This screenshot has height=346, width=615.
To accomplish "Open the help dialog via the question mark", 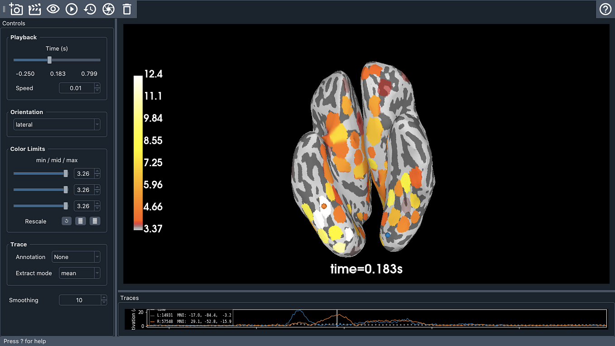I will pos(605,9).
